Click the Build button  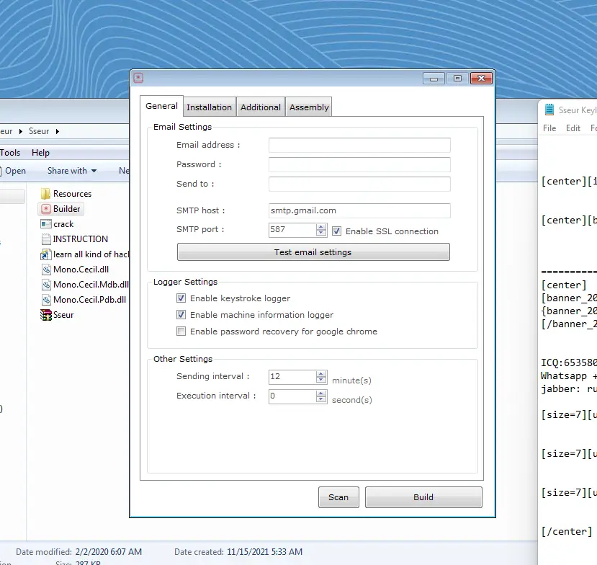[423, 497]
